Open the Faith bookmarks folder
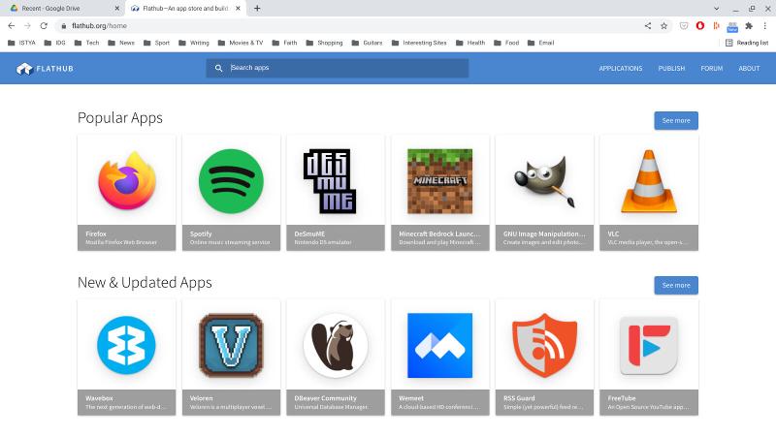Image resolution: width=776 pixels, height=436 pixels. (x=284, y=43)
